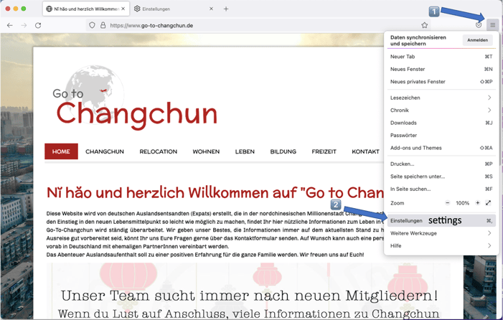
Task: Choose Seite speichern unter...
Action: 441,176
